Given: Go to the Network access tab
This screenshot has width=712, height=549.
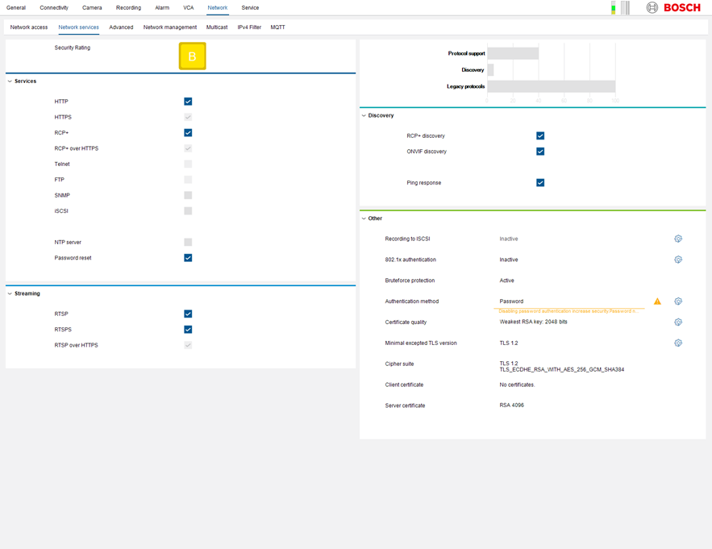Looking at the screenshot, I should tap(29, 27).
